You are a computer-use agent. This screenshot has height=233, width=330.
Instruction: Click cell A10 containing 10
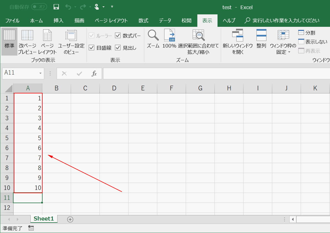tap(28, 188)
